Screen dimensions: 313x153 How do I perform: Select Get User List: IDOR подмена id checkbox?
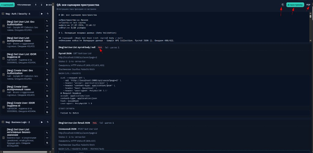[x=3, y=58]
